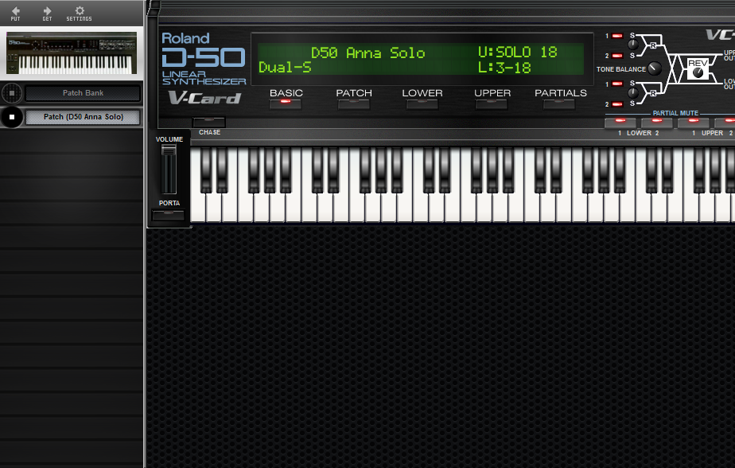The width and height of the screenshot is (735, 468).
Task: Open the Settings gear icon
Action: point(80,13)
